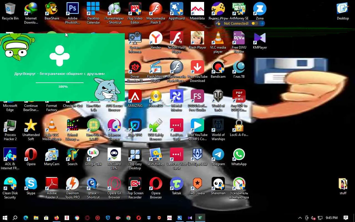
Task: Open File Explorer from the taskbar
Action: [x=36, y=218]
